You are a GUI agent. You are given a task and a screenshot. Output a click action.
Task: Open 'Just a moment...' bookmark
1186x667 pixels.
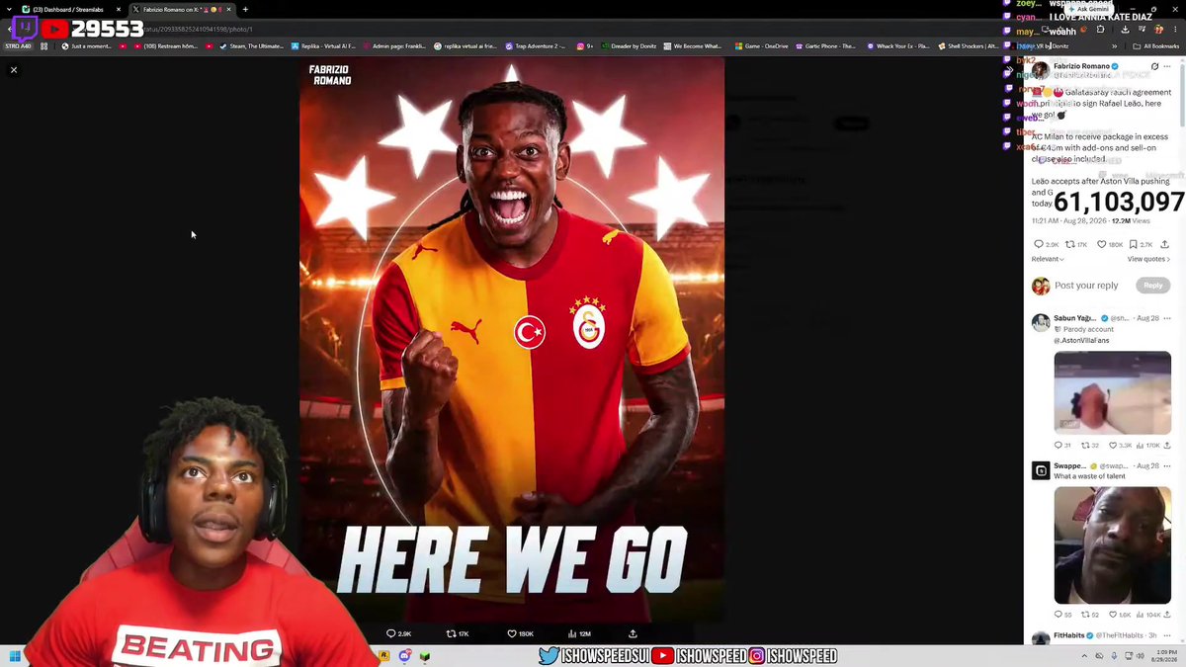(87, 45)
